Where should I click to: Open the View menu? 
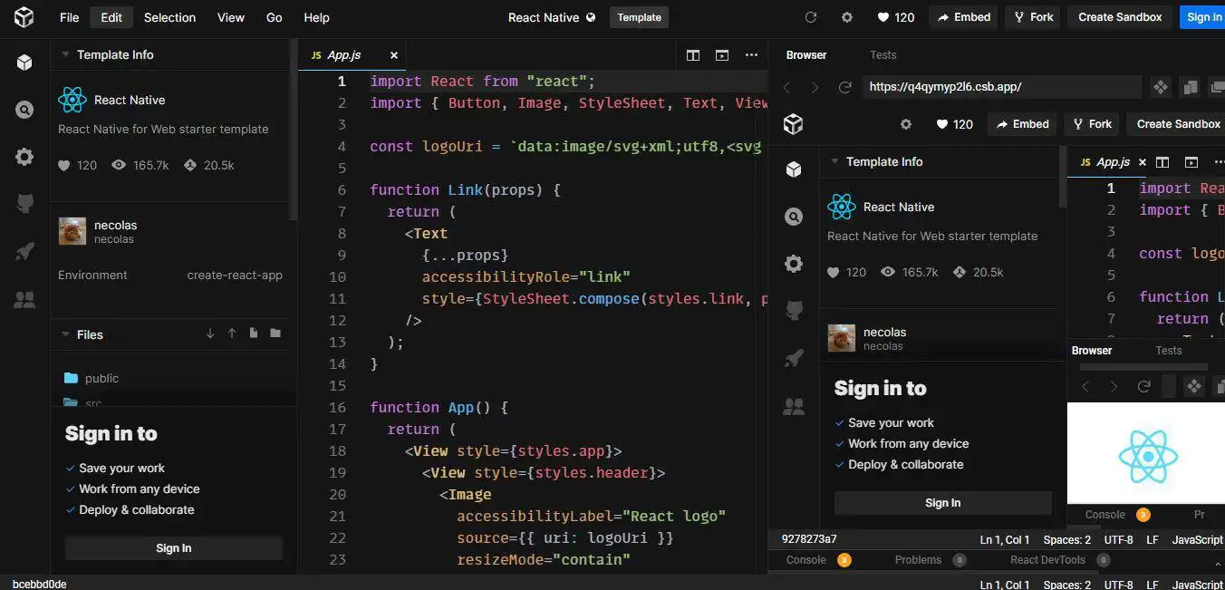click(x=231, y=17)
